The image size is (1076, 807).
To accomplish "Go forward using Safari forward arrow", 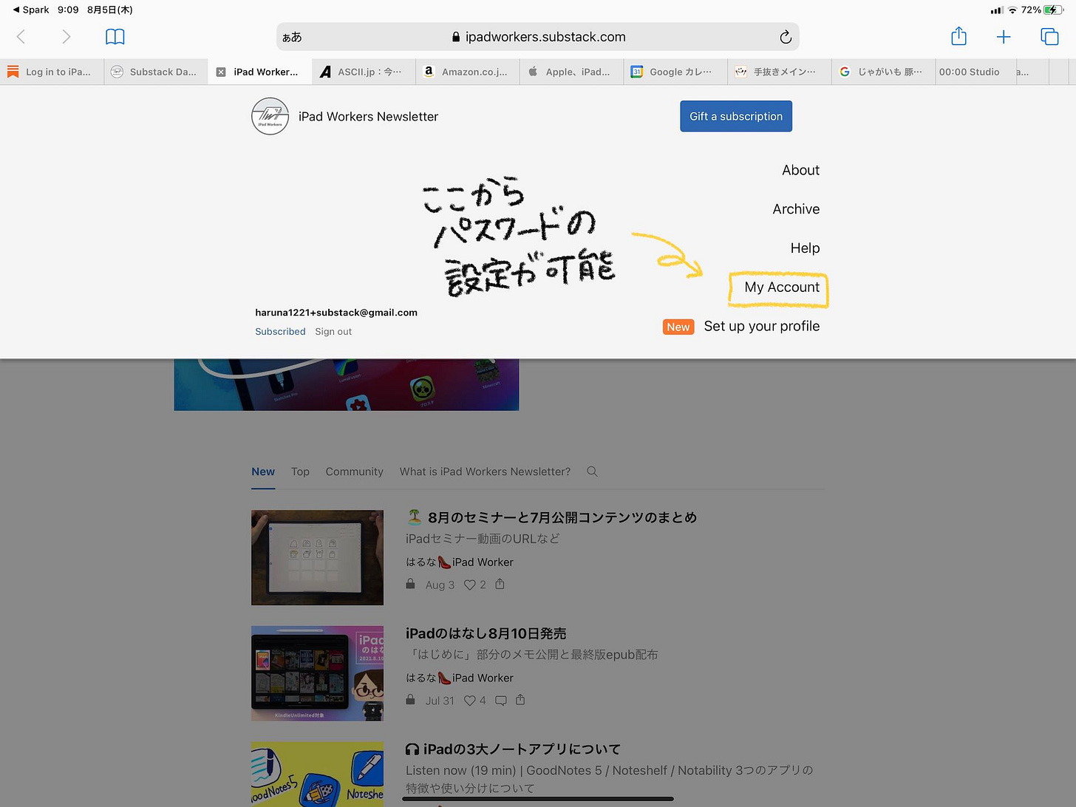I will click(67, 37).
